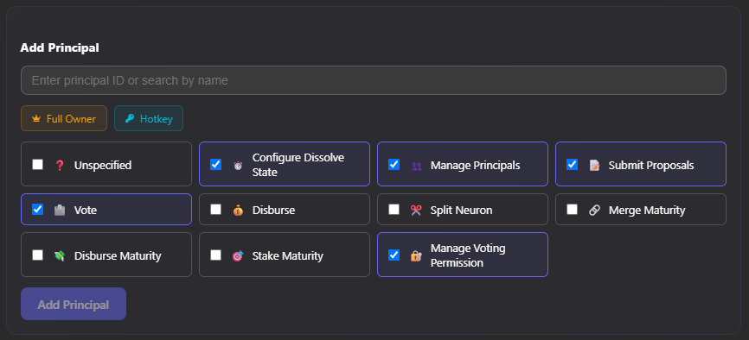Tick the Split Neuron checkbox

394,210
